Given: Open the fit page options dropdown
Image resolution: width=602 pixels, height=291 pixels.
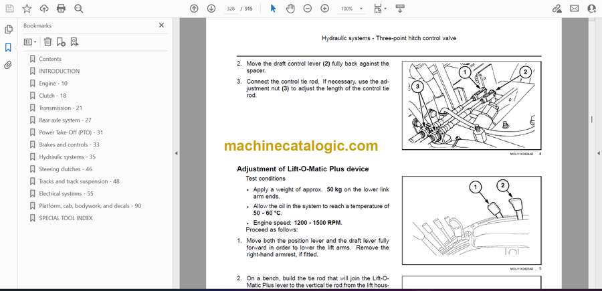Looking at the screenshot, I should pos(380,9).
